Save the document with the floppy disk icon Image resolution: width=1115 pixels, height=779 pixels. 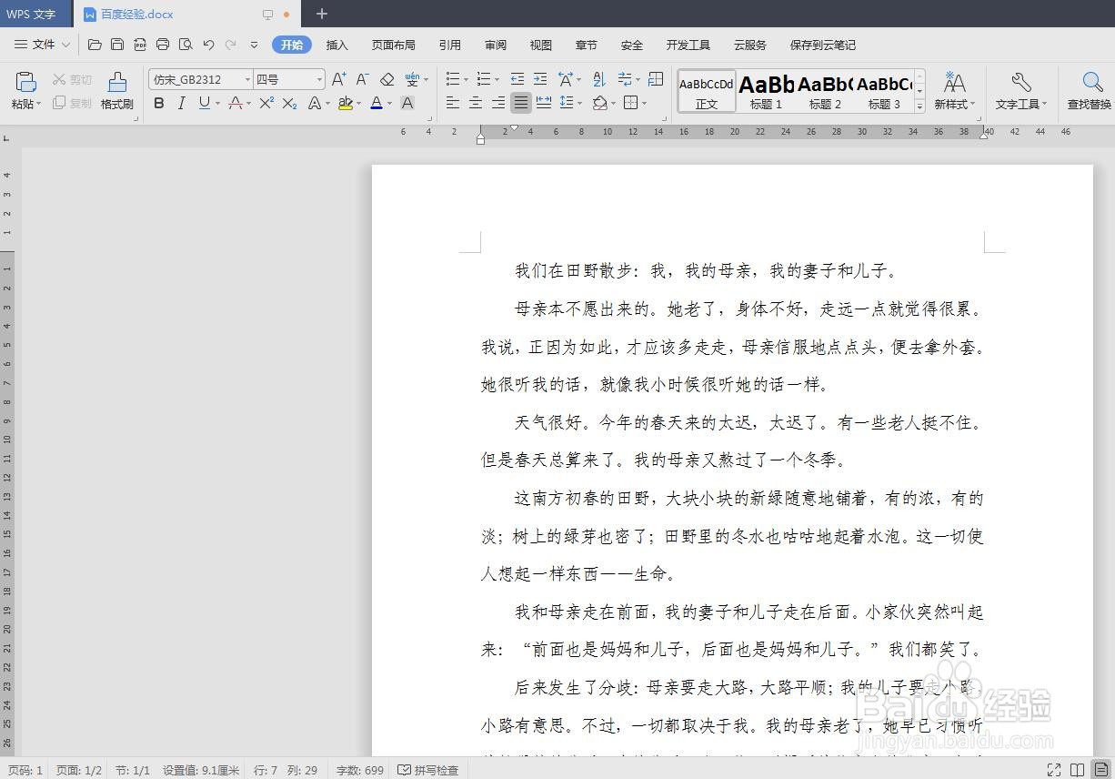tap(117, 45)
